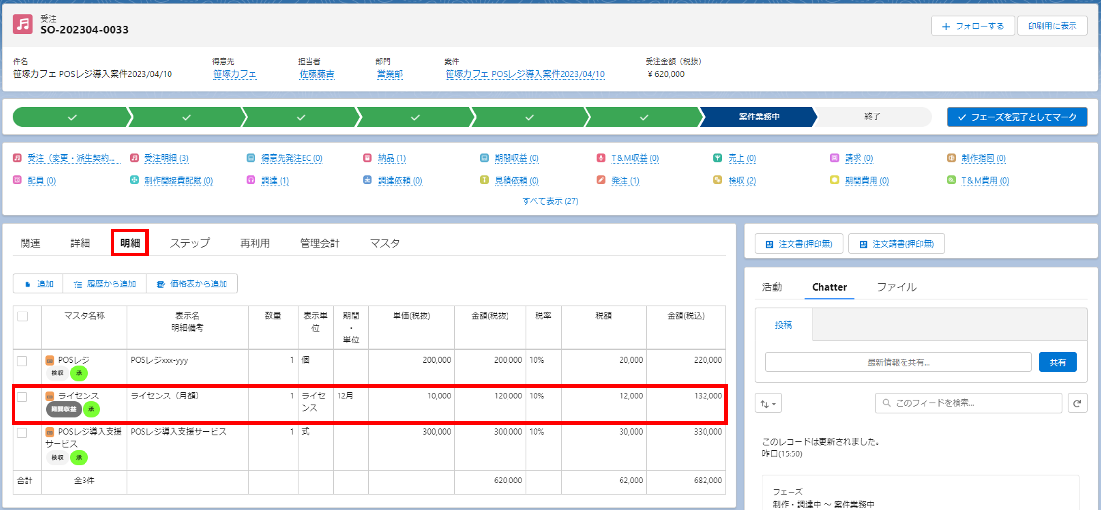
Task: Click the 最新情報を共有 post input field
Action: tap(898, 362)
